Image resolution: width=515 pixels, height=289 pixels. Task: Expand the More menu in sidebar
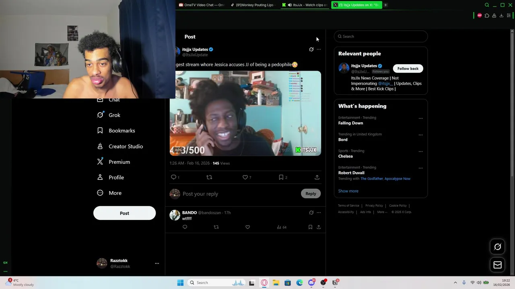tap(109, 193)
